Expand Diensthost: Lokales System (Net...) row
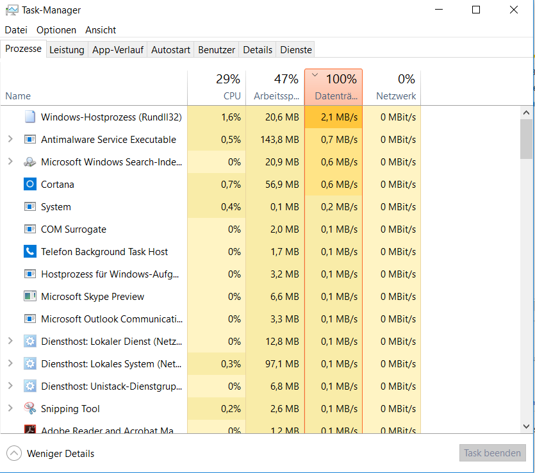535x473 pixels. click(10, 363)
